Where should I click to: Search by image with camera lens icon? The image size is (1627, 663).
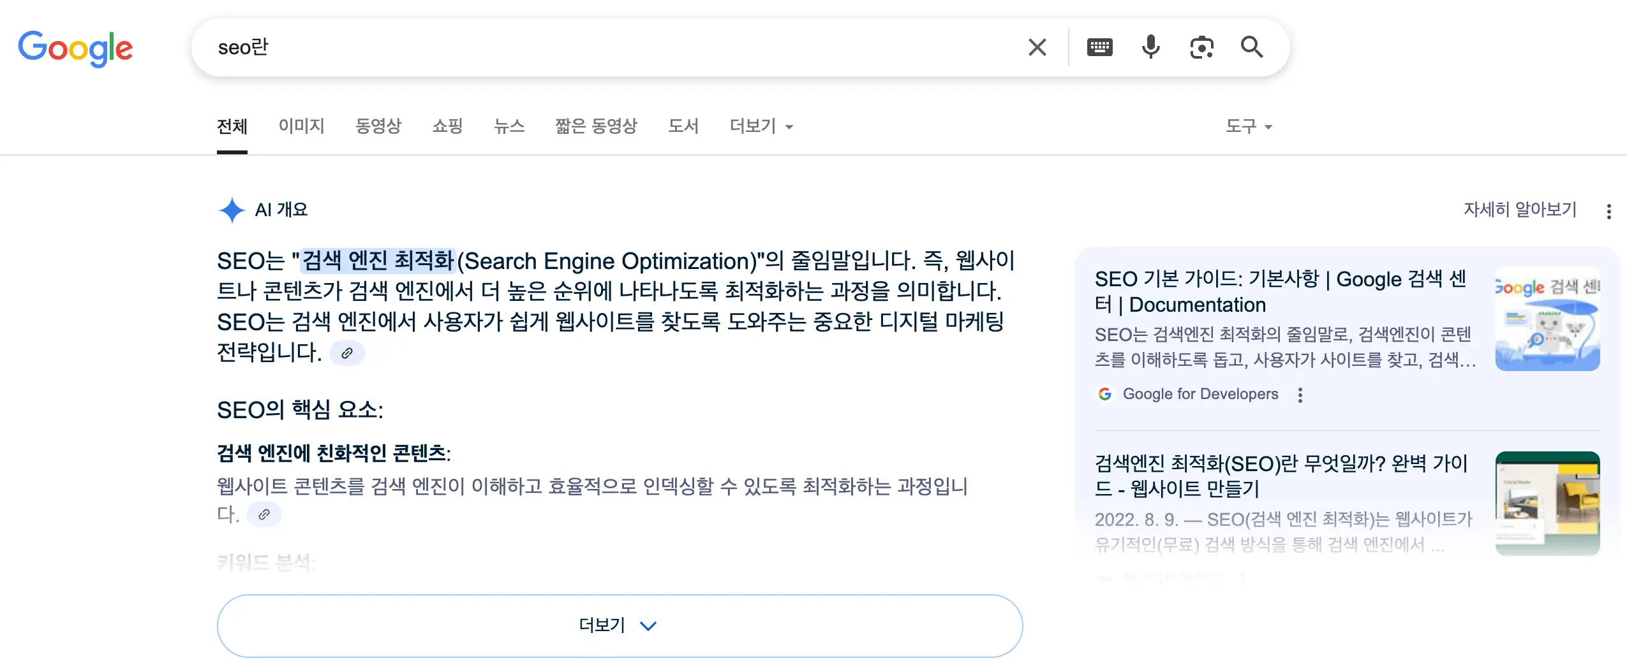pos(1201,47)
